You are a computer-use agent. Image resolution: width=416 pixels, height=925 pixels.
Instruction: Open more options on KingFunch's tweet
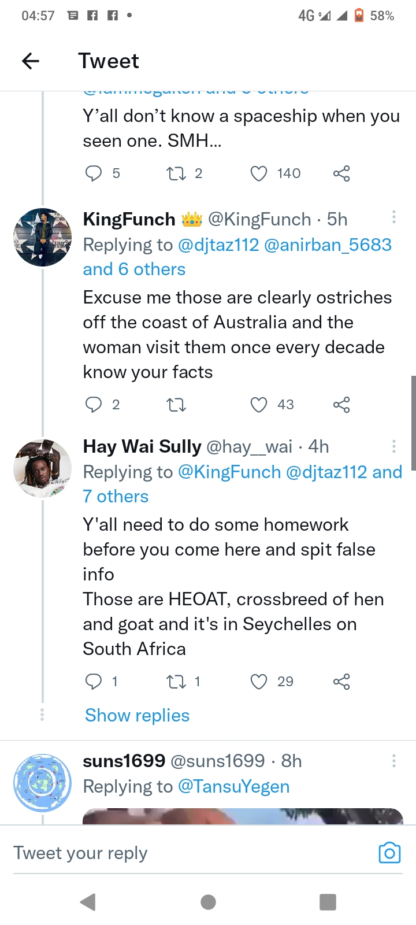click(394, 217)
